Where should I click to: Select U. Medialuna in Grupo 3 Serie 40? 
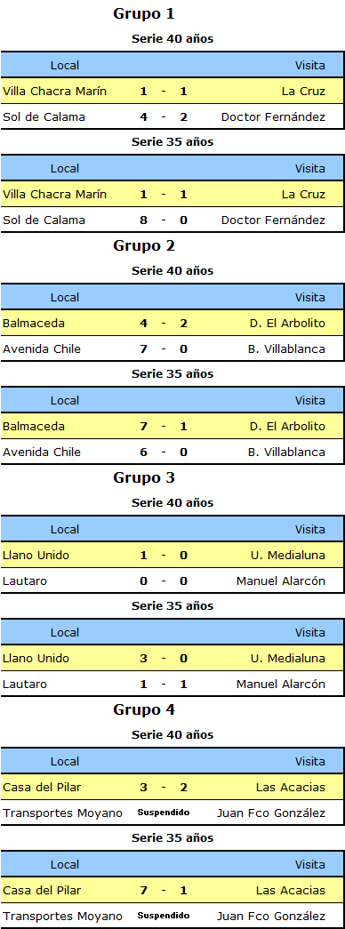pyautogui.click(x=288, y=555)
